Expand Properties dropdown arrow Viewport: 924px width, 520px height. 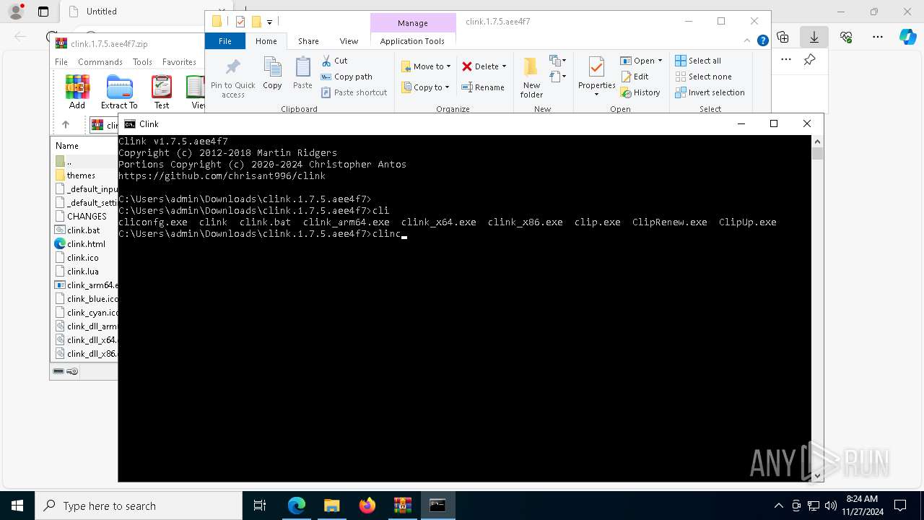(x=596, y=95)
